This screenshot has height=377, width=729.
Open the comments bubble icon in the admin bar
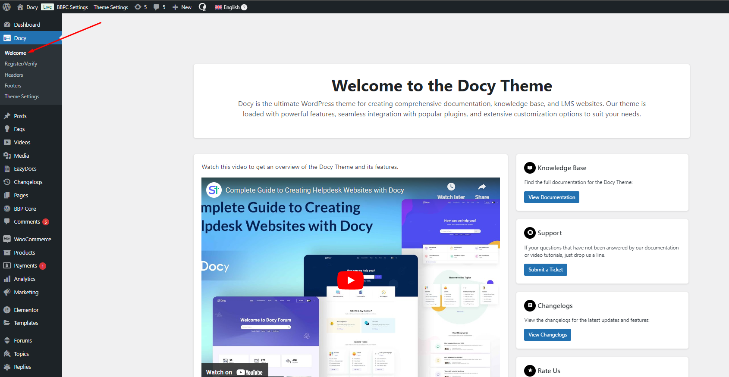(156, 7)
